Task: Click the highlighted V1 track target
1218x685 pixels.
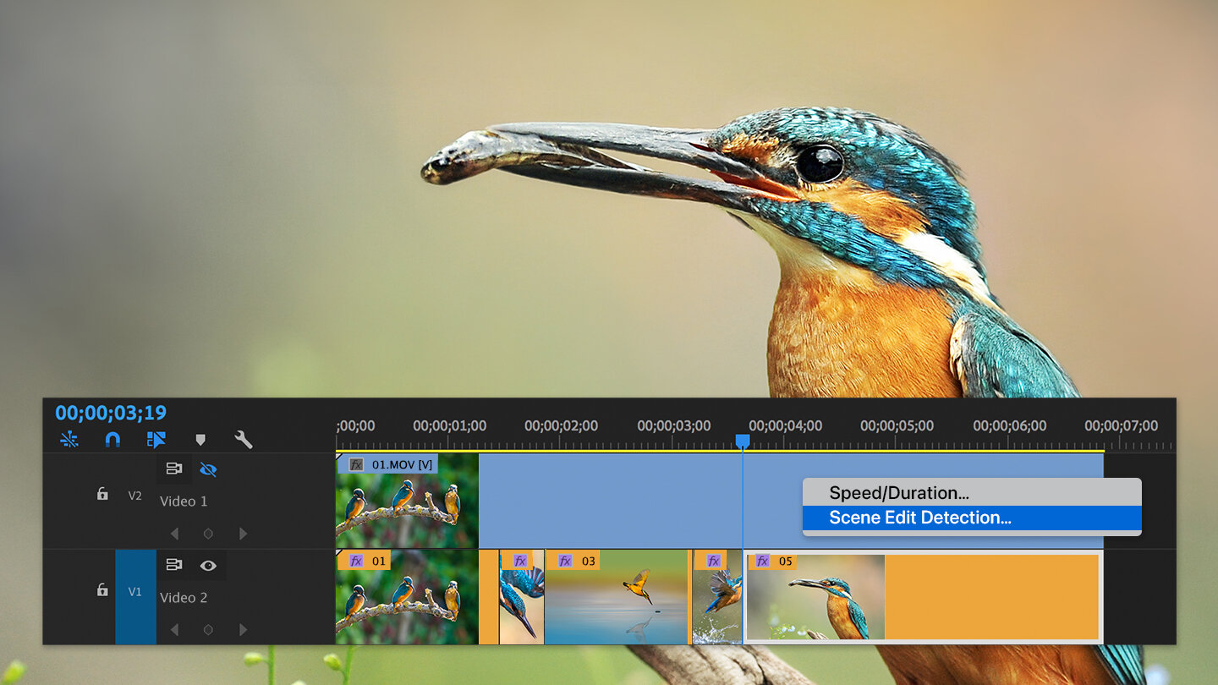Action: 135,597
